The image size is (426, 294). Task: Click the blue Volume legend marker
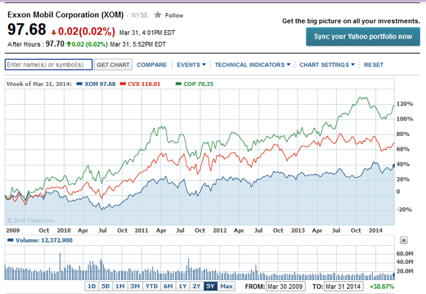(x=11, y=240)
